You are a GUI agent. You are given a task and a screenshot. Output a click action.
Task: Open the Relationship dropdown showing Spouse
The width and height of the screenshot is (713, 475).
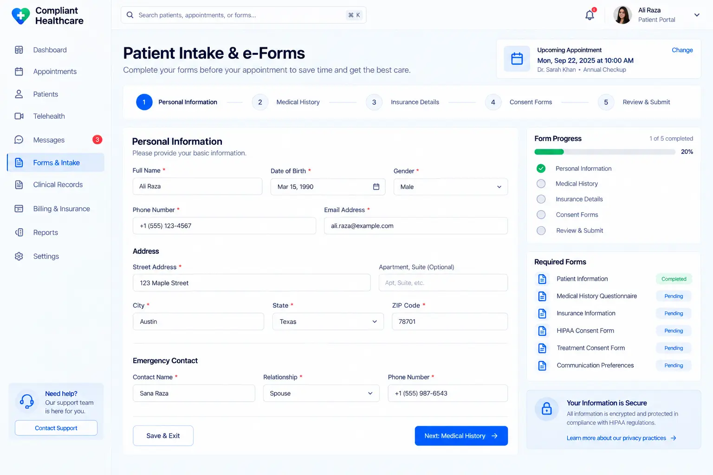pos(321,393)
